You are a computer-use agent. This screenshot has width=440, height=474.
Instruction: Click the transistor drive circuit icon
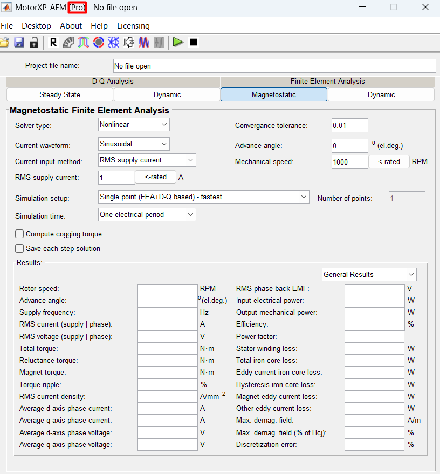pyautogui.click(x=129, y=42)
